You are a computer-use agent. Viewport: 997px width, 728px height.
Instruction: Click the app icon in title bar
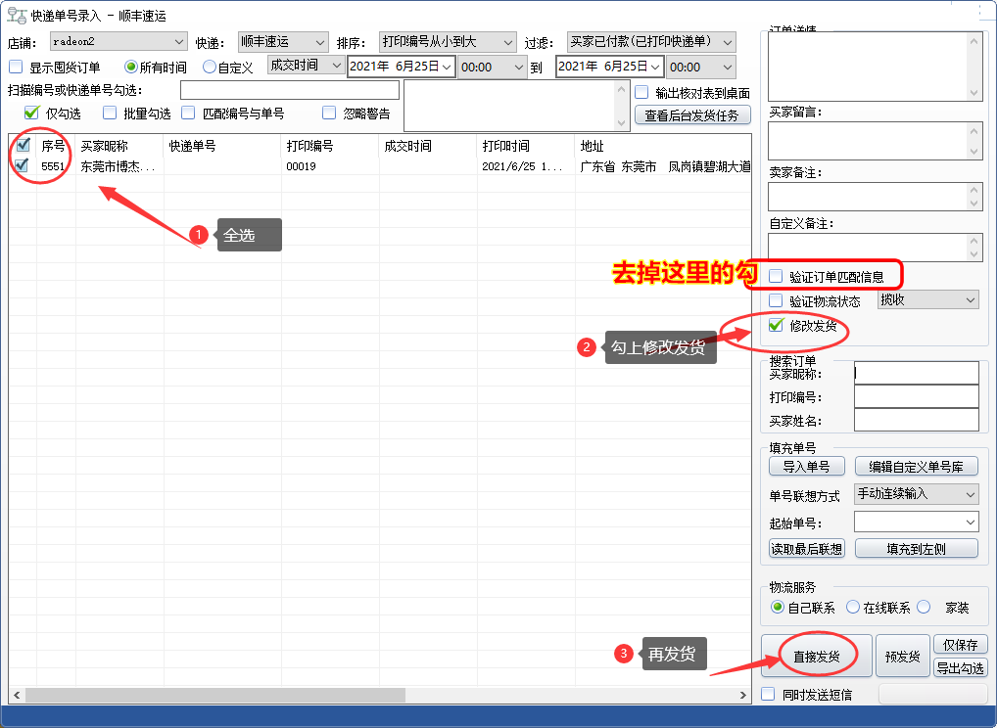17,17
